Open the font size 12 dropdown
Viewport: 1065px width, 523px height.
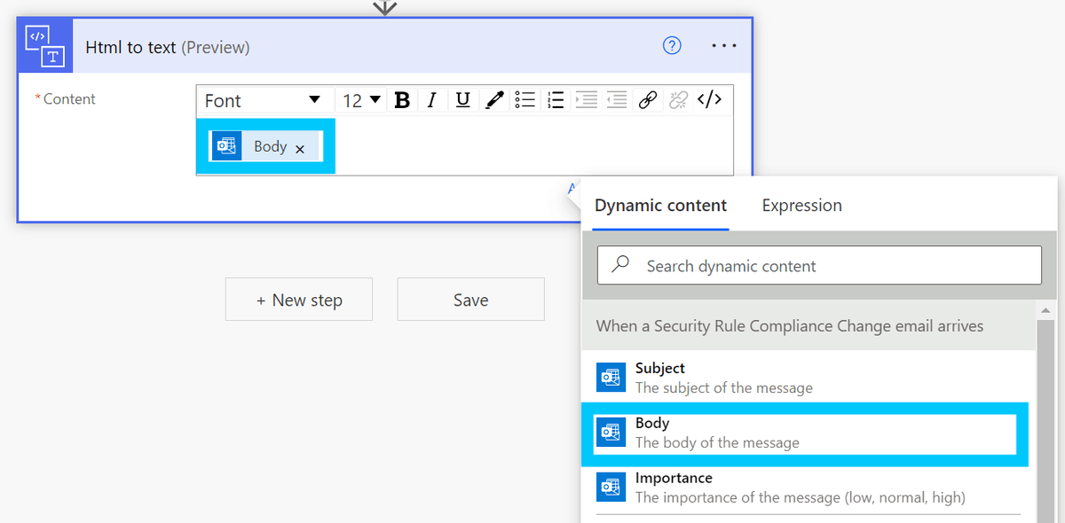359,100
